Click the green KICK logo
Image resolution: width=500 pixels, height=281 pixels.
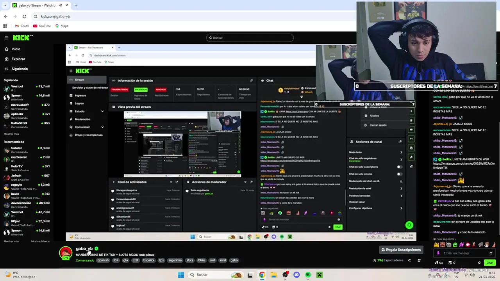tap(21, 38)
